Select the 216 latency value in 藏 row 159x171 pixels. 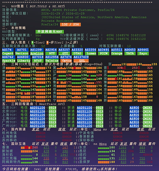point(48,97)
